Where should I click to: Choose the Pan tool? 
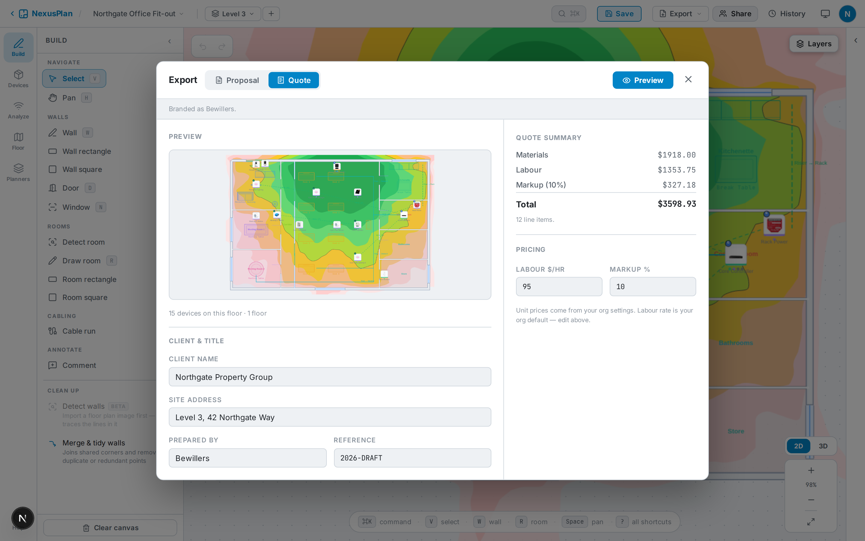(x=70, y=98)
